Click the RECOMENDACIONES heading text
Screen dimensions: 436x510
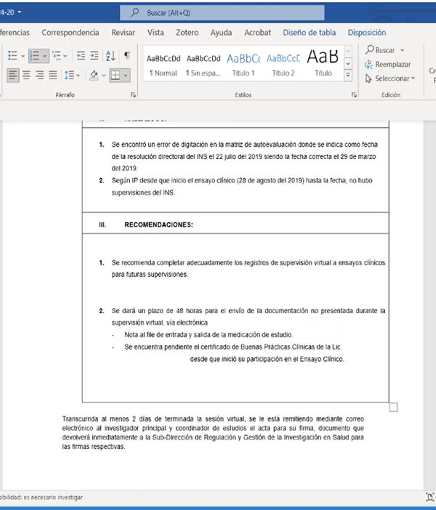(158, 224)
